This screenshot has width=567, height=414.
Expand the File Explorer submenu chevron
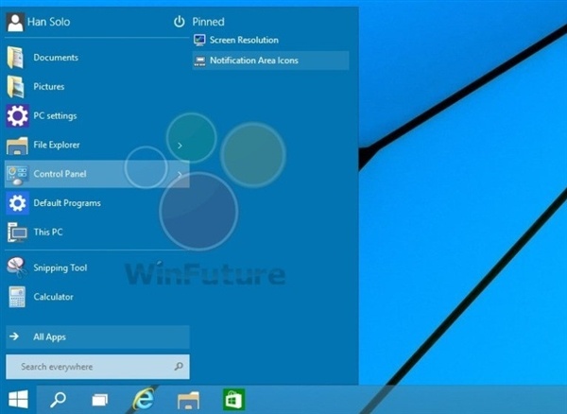point(180,146)
